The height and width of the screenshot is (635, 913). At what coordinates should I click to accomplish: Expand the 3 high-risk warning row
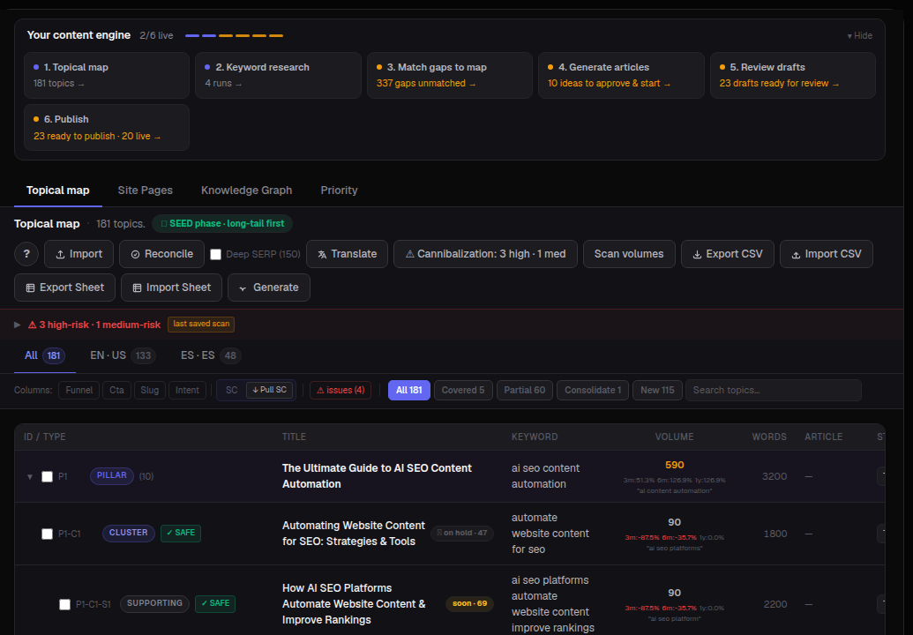point(18,325)
